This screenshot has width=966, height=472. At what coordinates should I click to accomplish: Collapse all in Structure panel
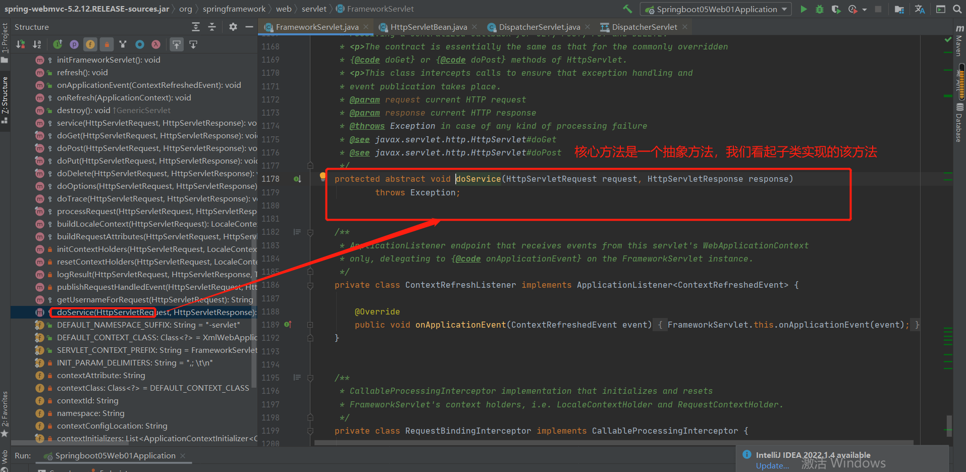(x=212, y=27)
